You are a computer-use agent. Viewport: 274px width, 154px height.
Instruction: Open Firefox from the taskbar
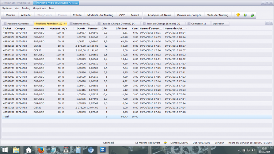click(41, 150)
